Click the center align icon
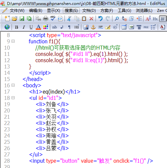Viewport: 167px width, 168px height. (x=139, y=27)
